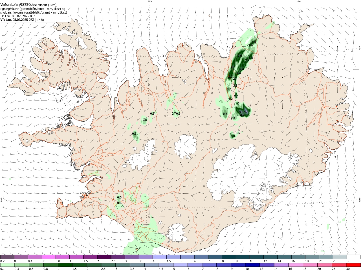Viewport: 361px width, 271px height.
Task: Click the 20W longitude label
Action: (150, 1)
